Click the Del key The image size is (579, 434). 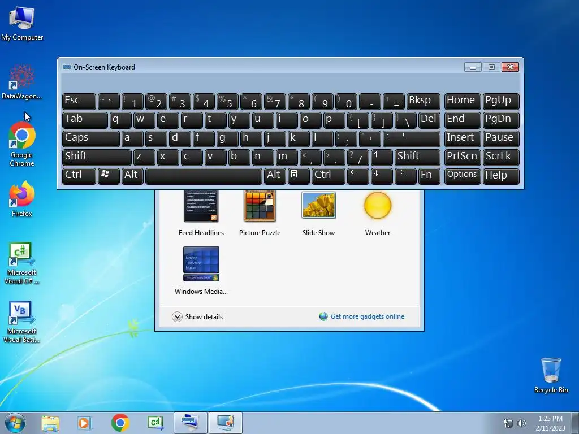coord(429,120)
